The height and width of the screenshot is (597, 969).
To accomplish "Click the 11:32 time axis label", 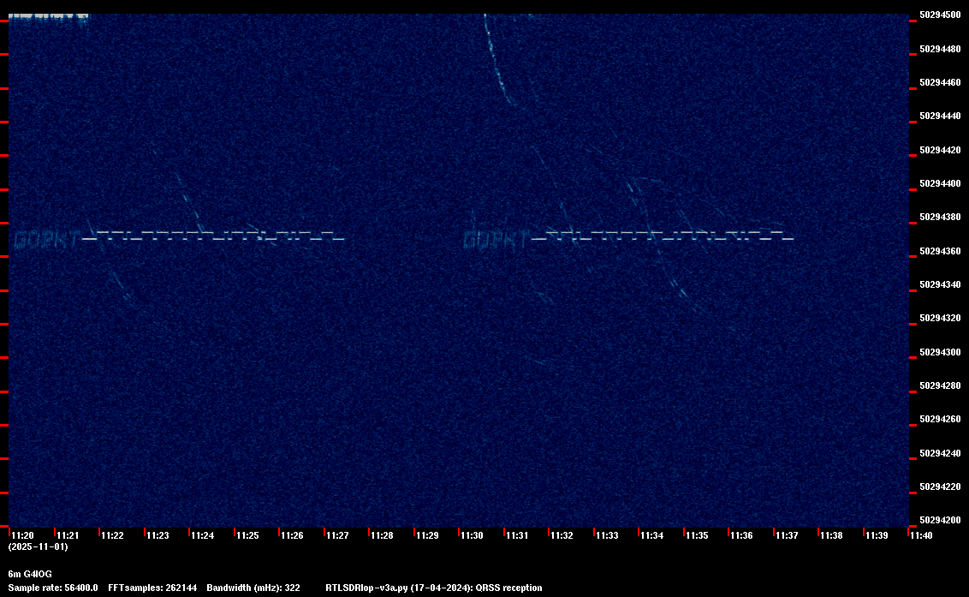I will point(562,535).
